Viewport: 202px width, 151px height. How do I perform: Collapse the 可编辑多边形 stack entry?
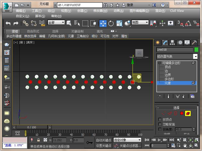pos(160,63)
